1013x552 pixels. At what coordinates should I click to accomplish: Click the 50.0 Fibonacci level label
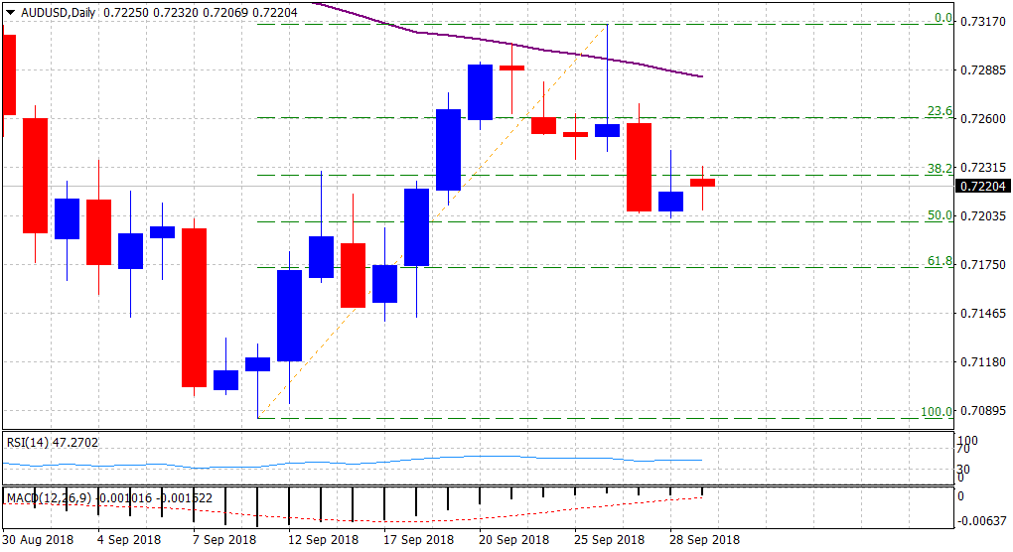point(940,215)
